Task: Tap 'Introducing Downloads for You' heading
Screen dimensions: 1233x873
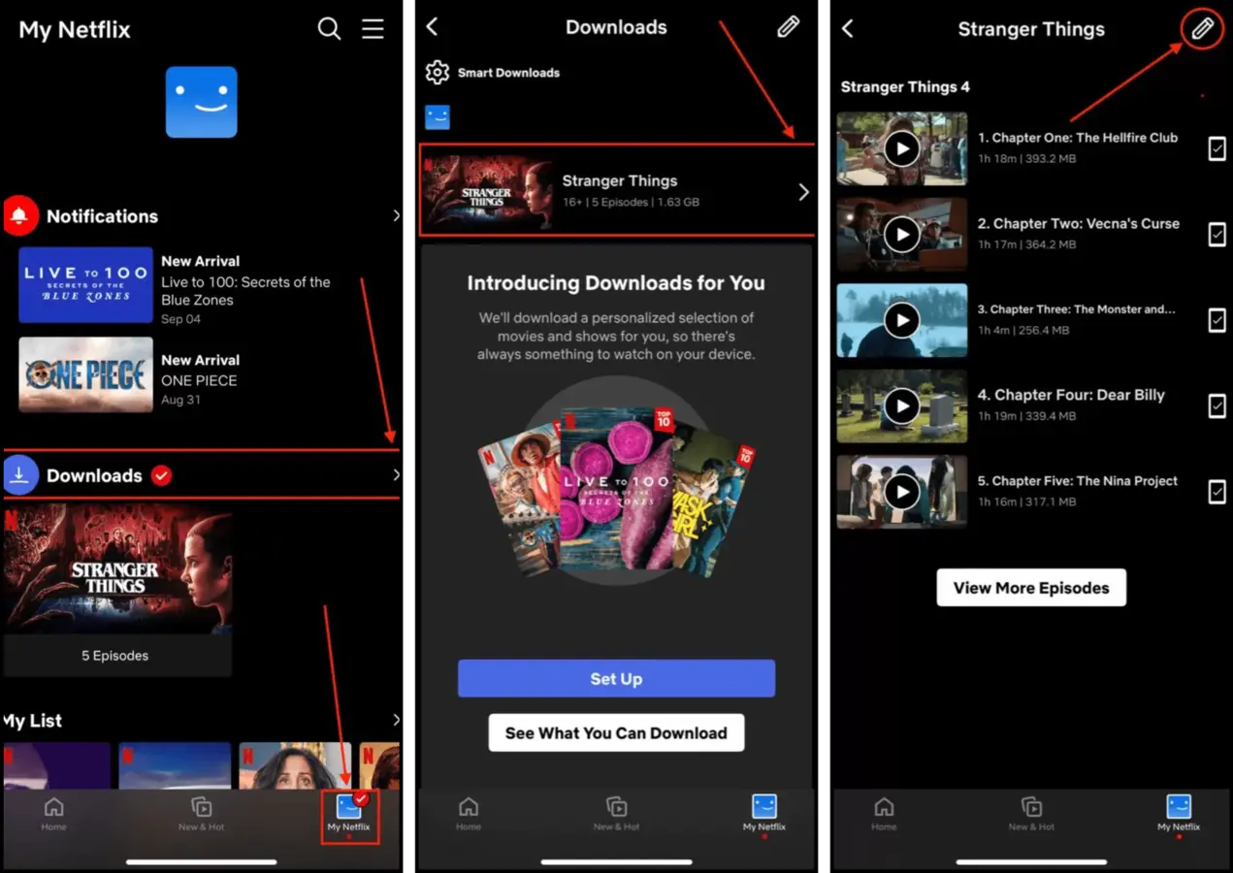Action: tap(616, 283)
